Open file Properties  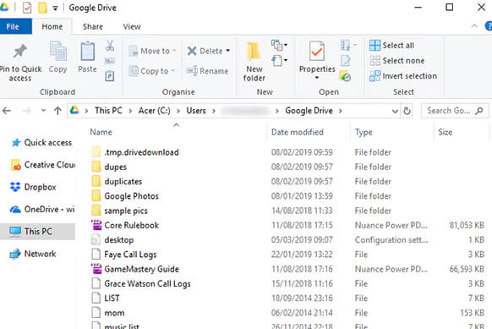[x=317, y=58]
